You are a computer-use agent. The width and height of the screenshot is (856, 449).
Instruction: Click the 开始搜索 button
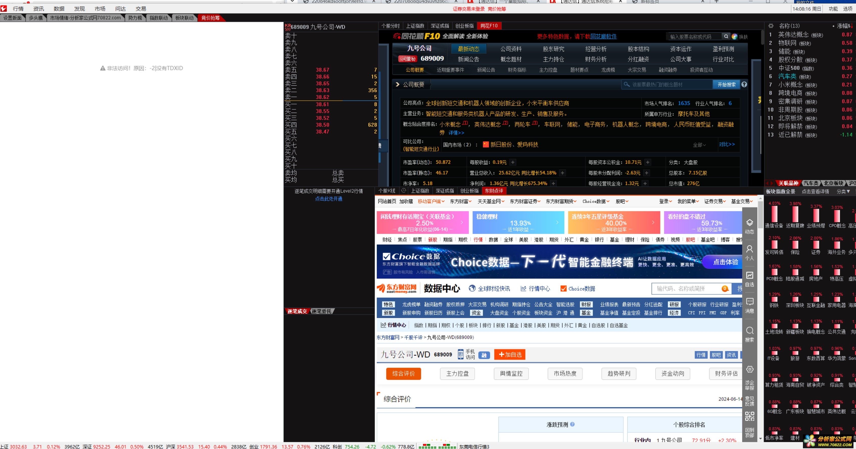coord(726,85)
